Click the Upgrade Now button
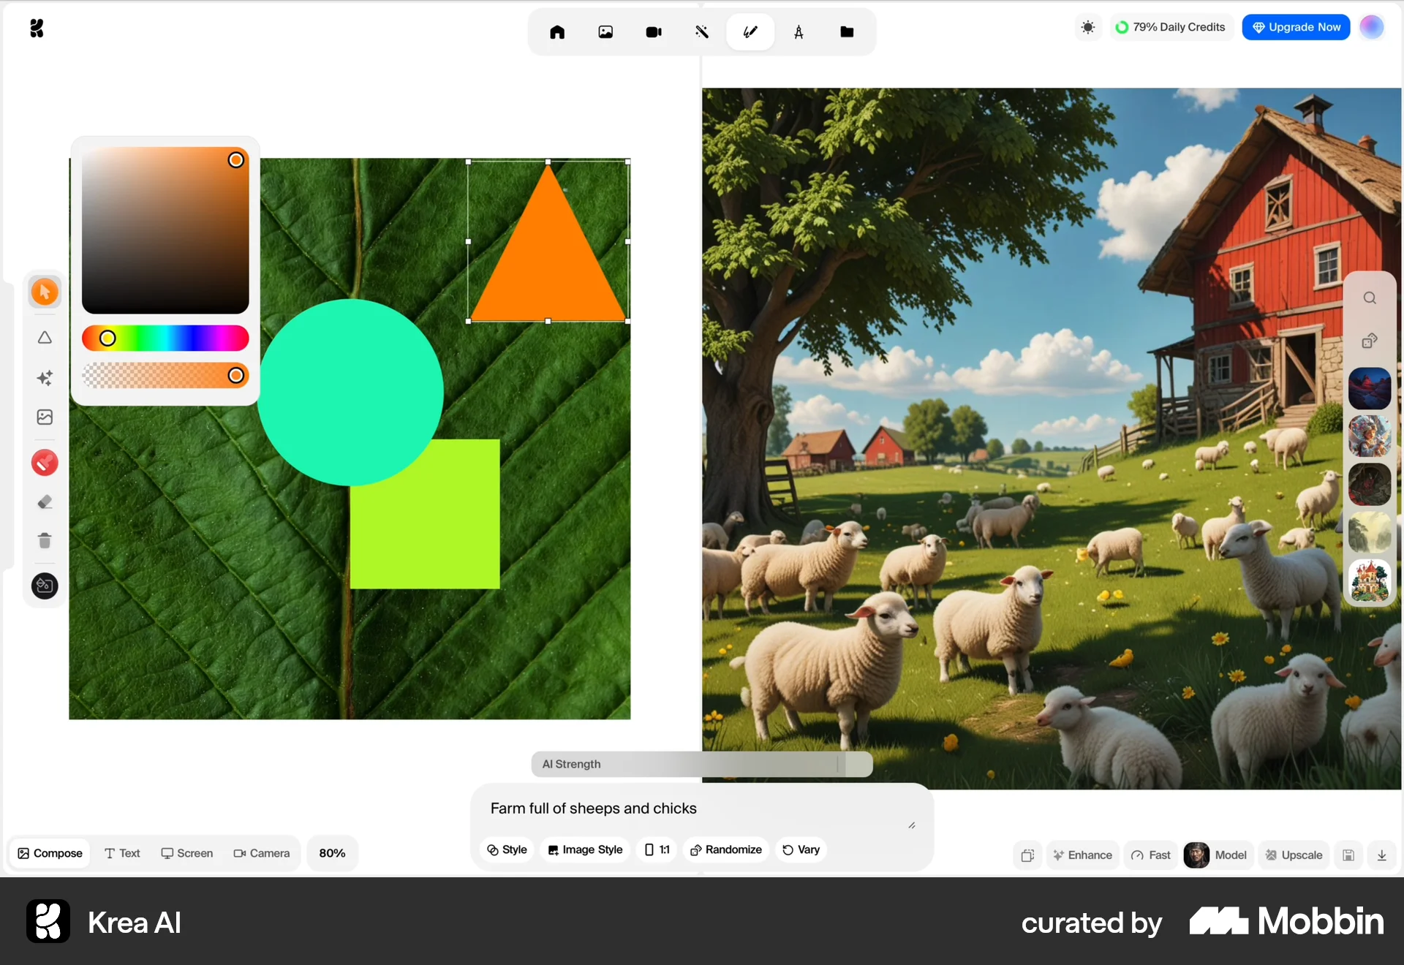This screenshot has width=1404, height=965. (1296, 27)
